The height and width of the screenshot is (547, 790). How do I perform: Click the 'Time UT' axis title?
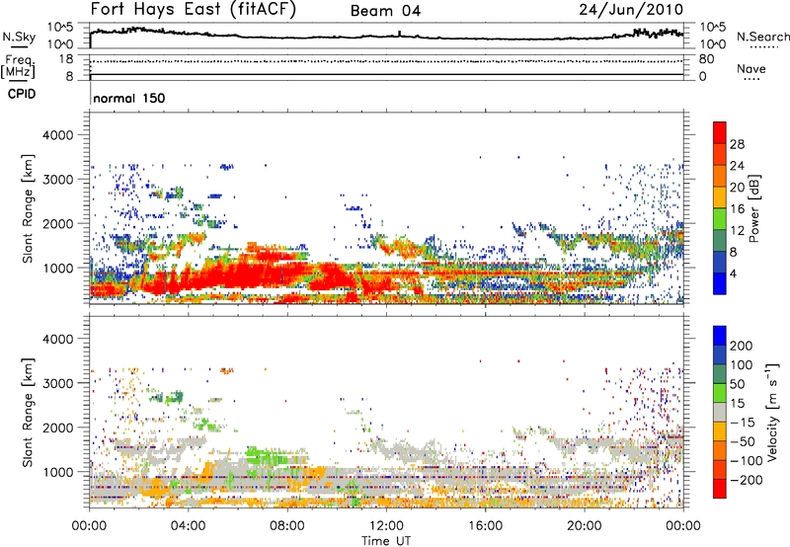point(386,541)
